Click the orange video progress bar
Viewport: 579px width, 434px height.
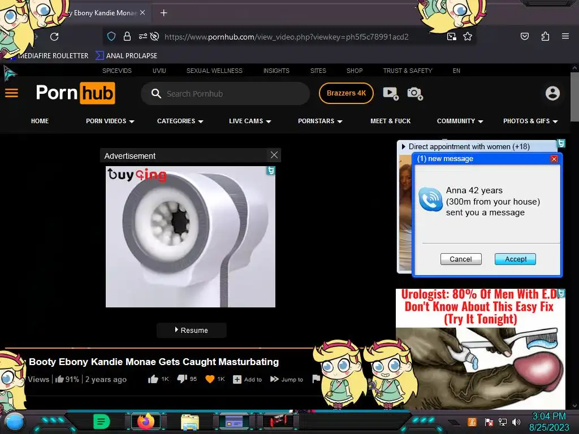(159, 348)
